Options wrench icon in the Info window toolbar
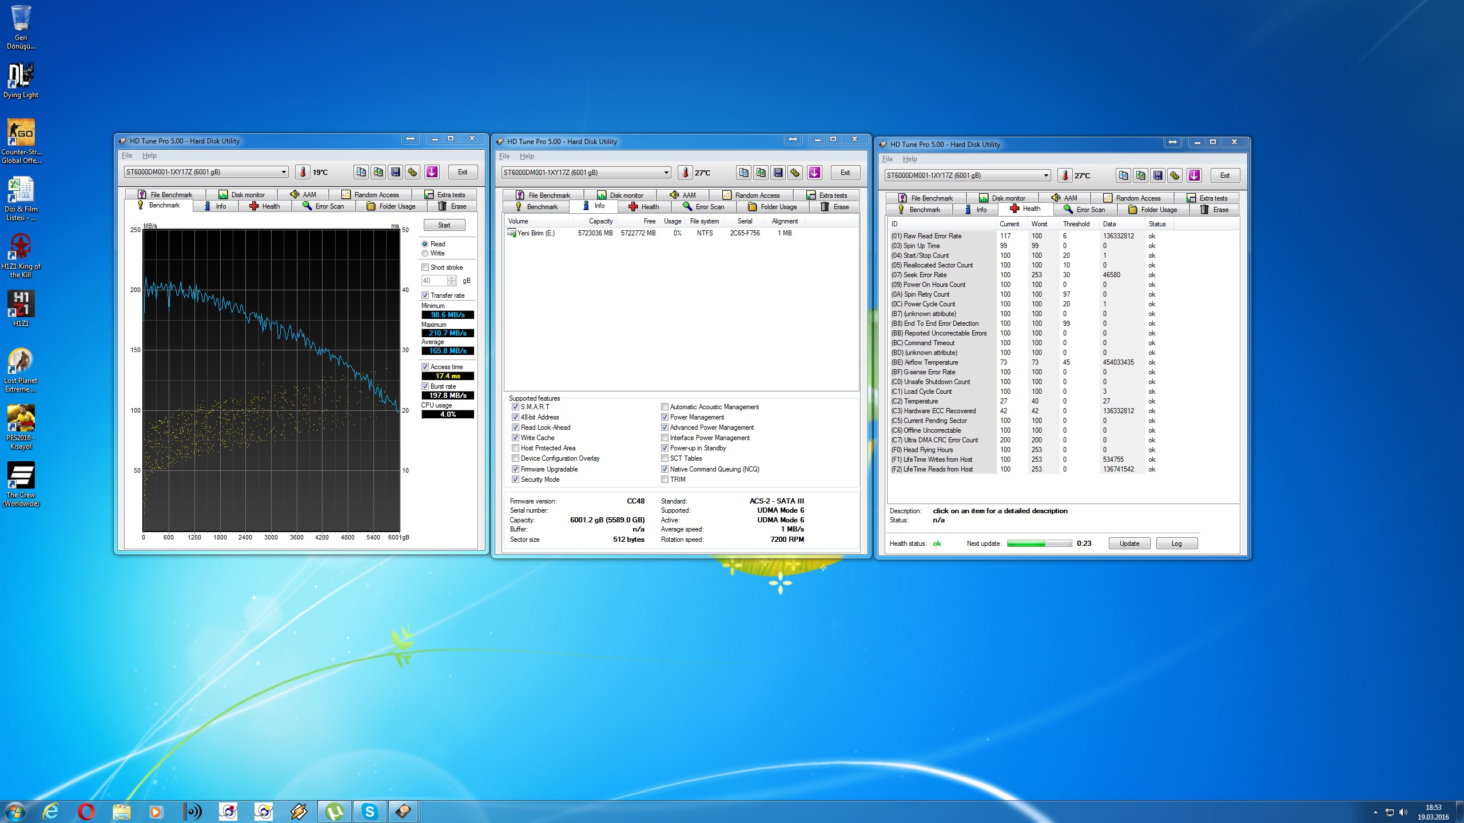 pos(795,173)
